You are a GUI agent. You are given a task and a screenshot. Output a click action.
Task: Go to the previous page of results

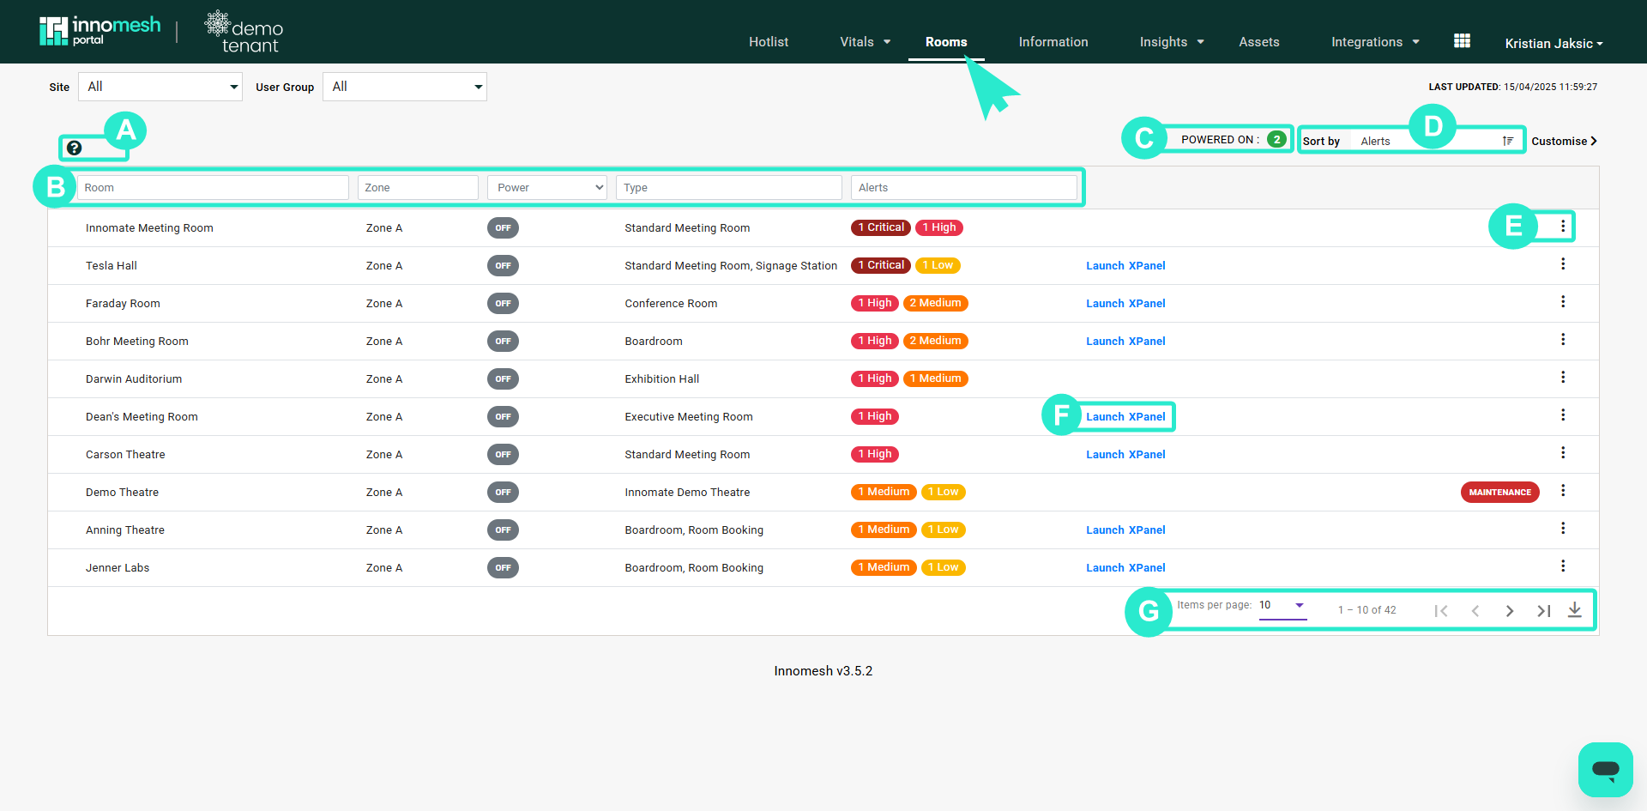click(x=1475, y=611)
